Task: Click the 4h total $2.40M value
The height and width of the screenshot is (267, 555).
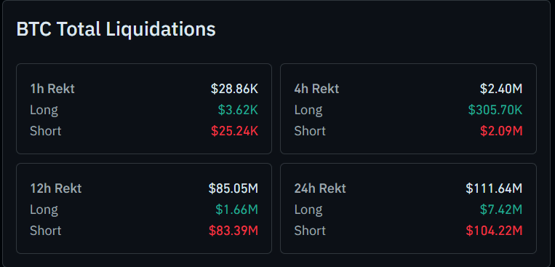Action: 501,89
